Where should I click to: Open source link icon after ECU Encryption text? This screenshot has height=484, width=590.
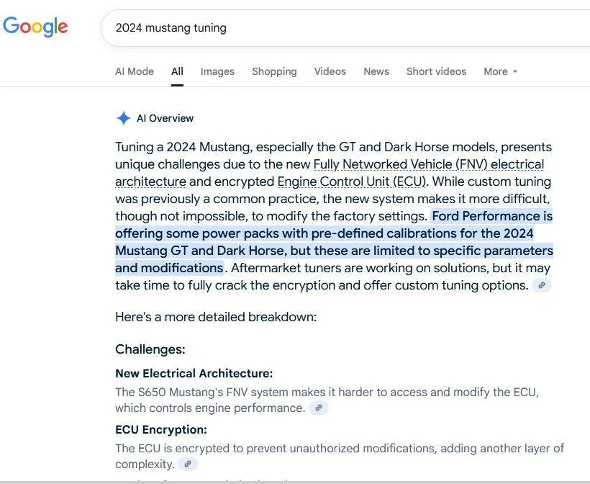188,464
